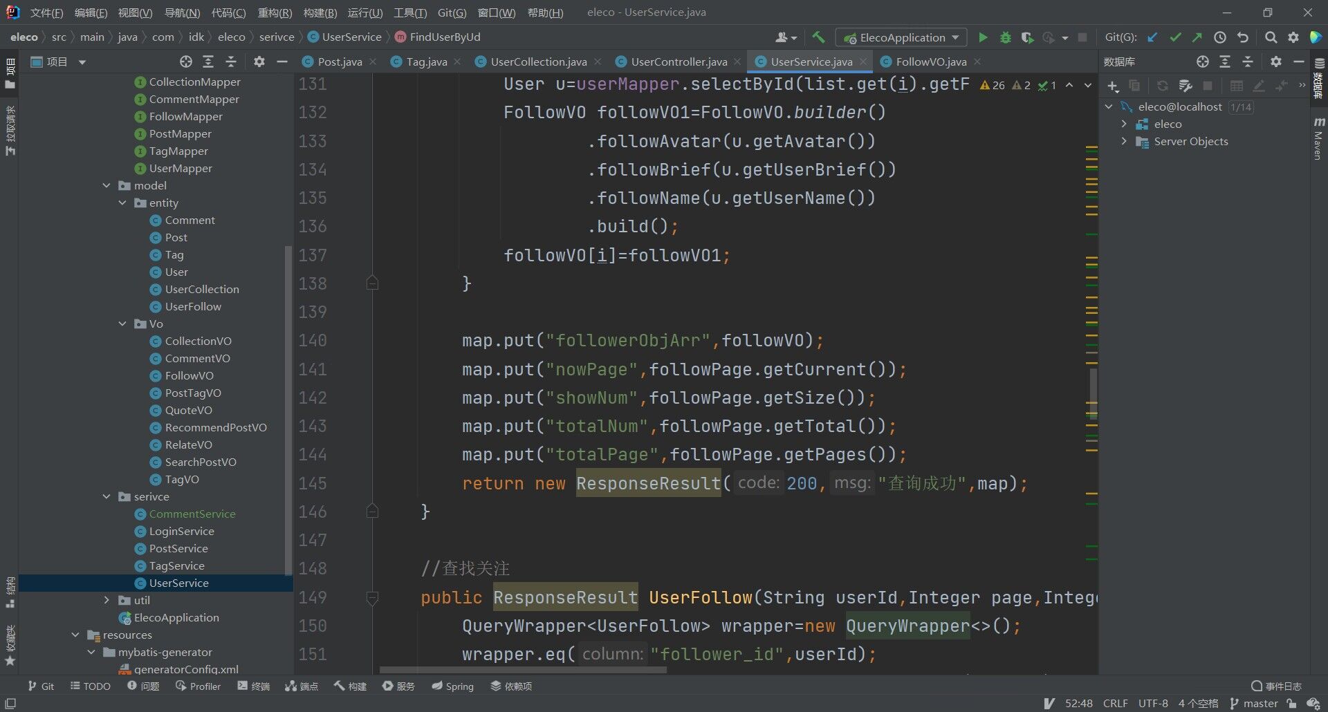
Task: Open project panel options gear
Action: (259, 62)
